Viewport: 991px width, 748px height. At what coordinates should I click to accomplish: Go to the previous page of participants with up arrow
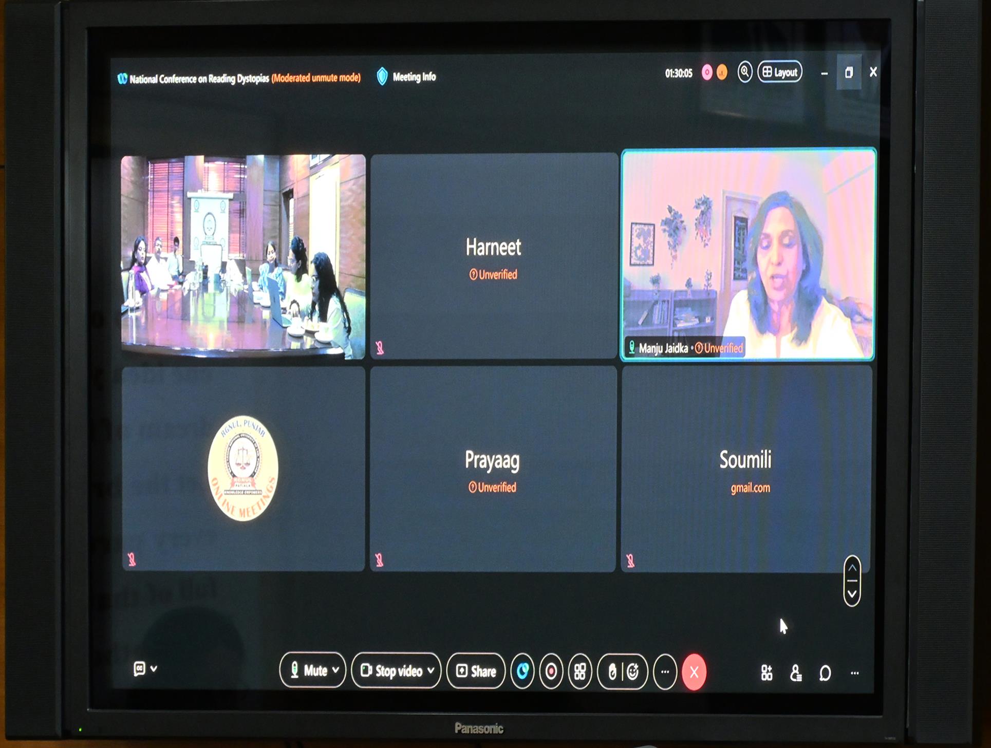(852, 568)
